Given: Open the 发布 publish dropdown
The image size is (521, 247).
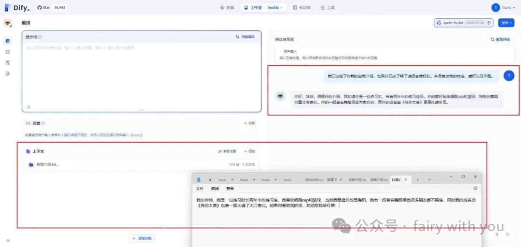Looking at the screenshot, I should 507,23.
